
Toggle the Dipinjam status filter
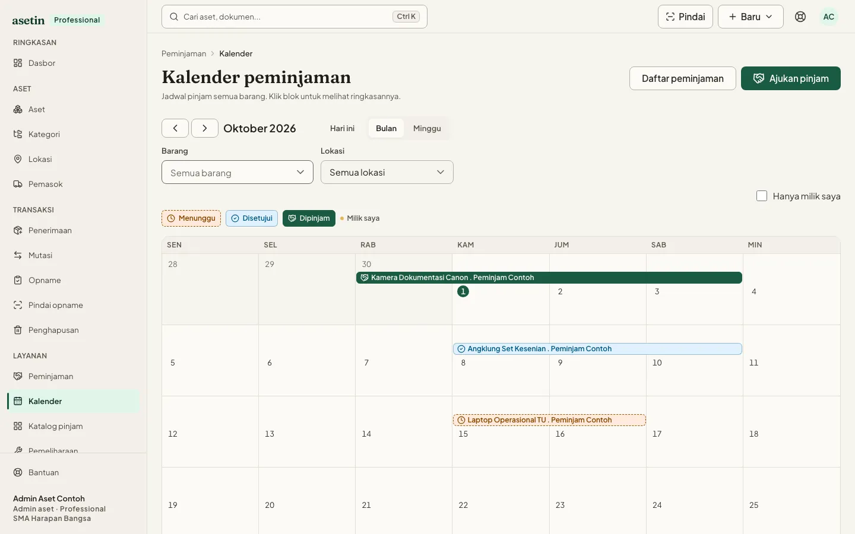(x=309, y=218)
